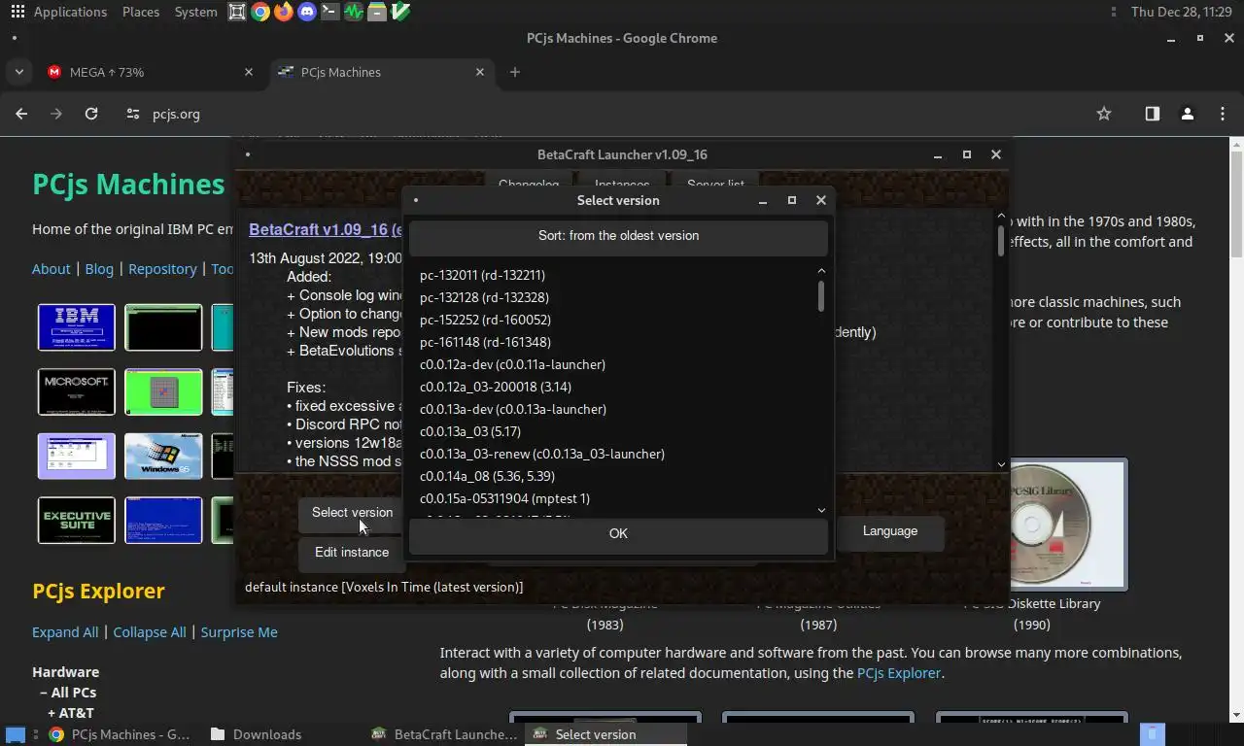
Task: Reload the pcjs.org page
Action: pos(91,114)
